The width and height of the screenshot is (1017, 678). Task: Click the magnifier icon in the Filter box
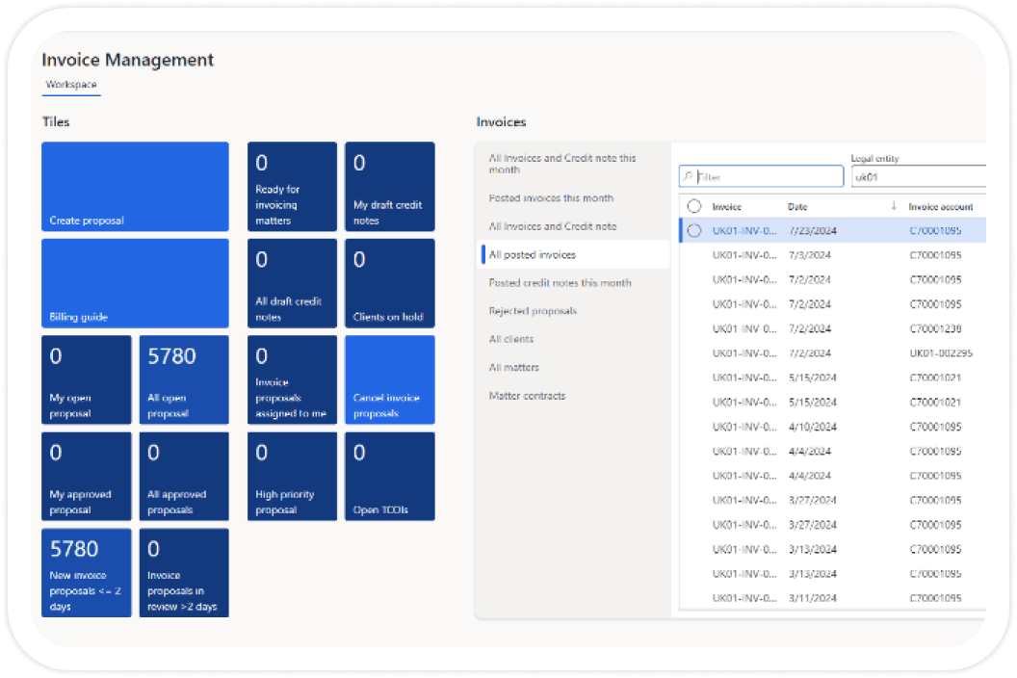[689, 176]
